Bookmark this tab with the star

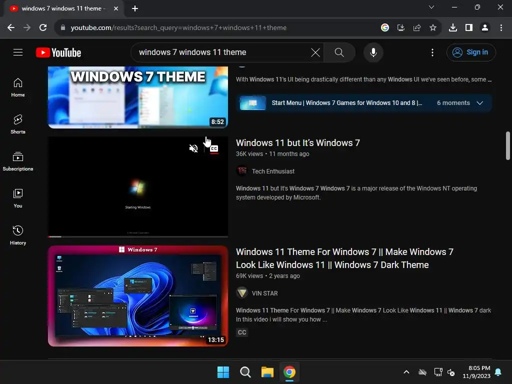tap(433, 28)
